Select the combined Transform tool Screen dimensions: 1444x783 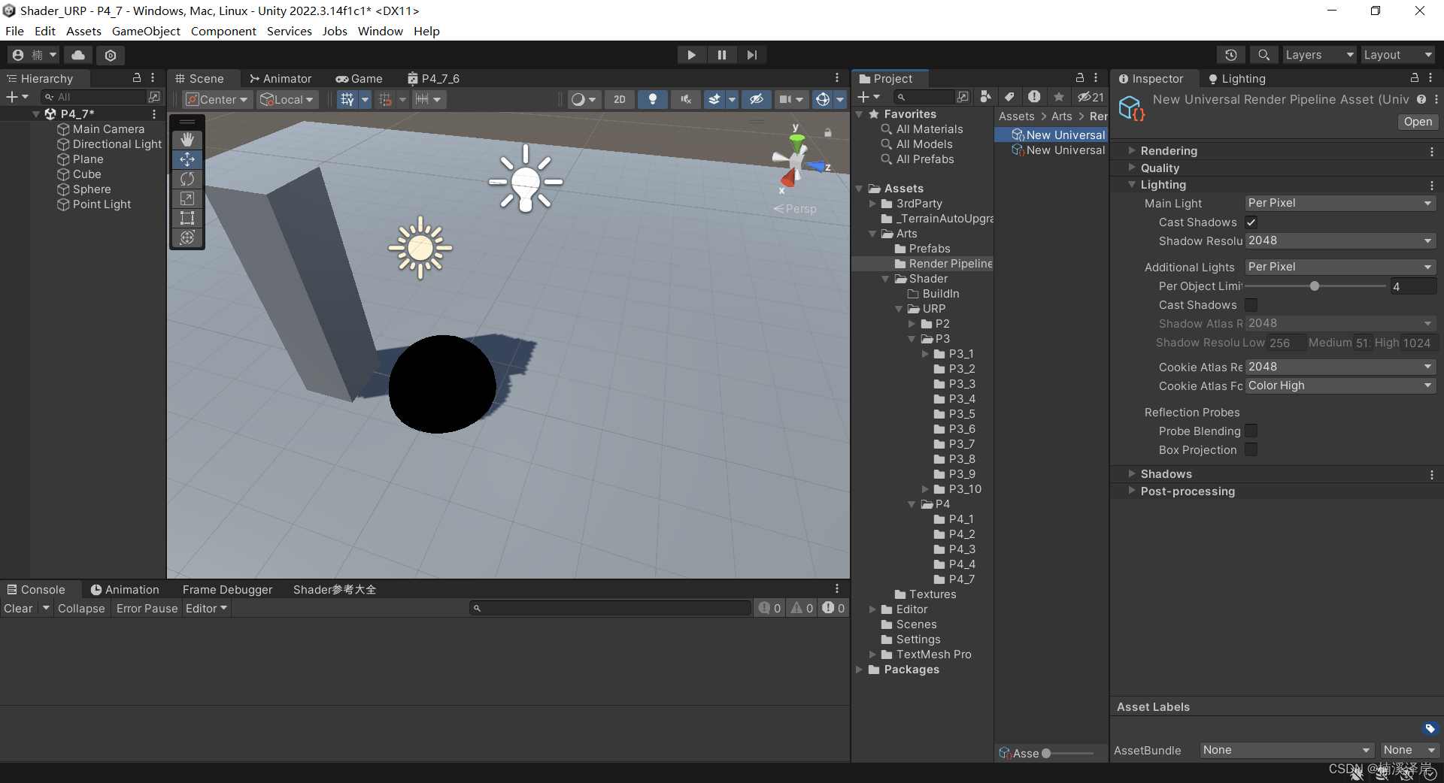point(187,237)
